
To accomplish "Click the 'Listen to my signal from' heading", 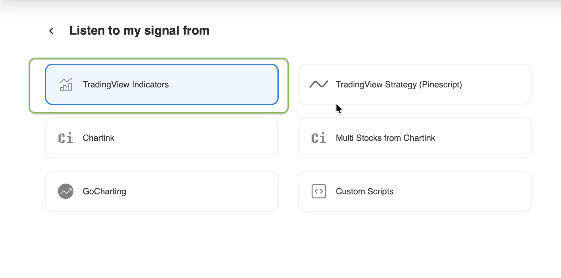I will click(x=139, y=30).
